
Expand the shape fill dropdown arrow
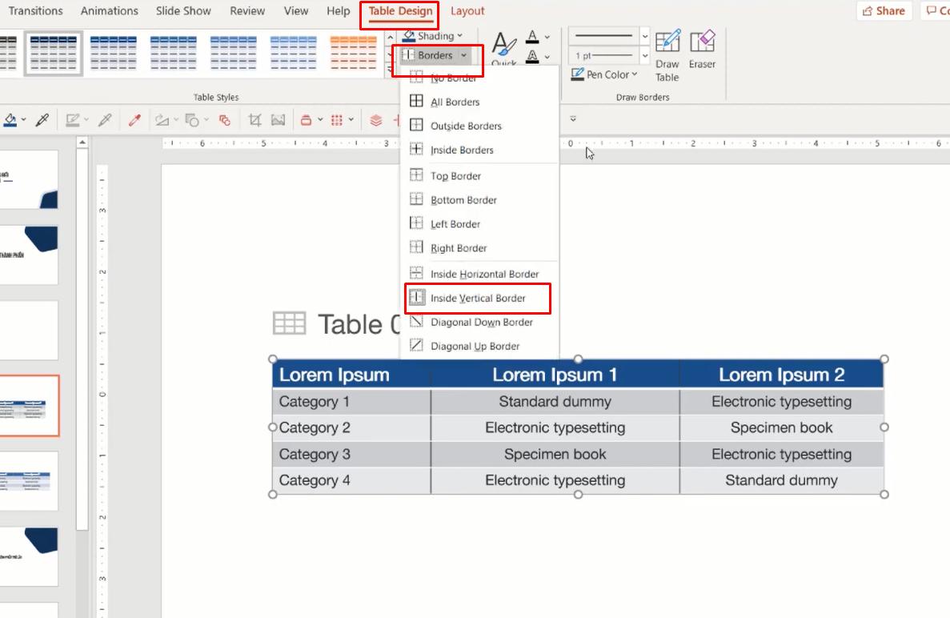(24, 119)
